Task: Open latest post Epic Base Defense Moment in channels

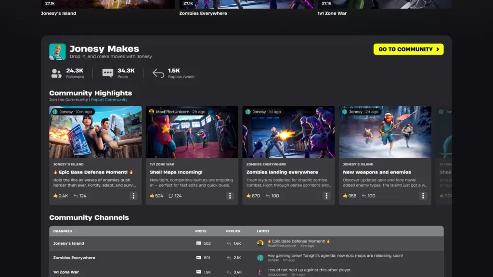Action: (x=298, y=241)
